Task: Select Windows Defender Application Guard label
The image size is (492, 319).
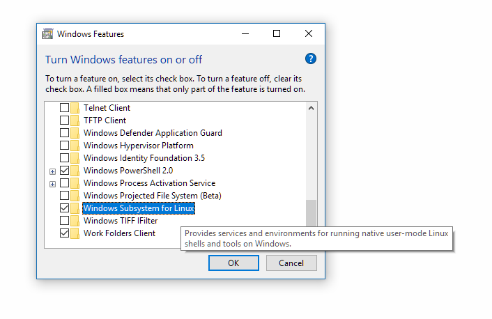Action: 153,133
